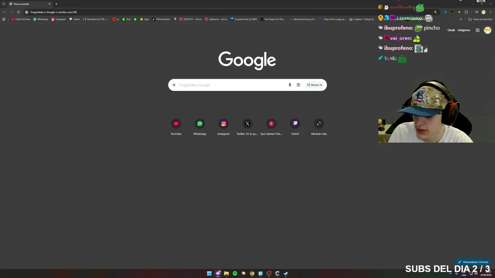The image size is (495, 278).
Task: Open a new tab with plus button
Action: tap(56, 4)
